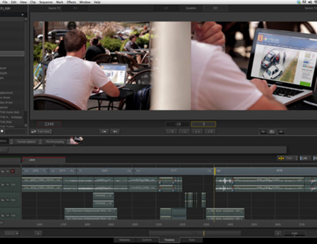Toggle first header icon on audio track 7-8
Screen dimensions: 317x244
coord(2,215)
